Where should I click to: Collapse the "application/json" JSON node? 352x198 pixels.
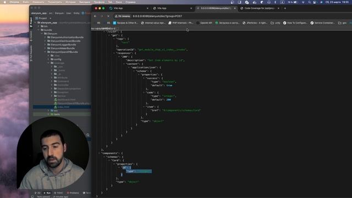point(129,67)
